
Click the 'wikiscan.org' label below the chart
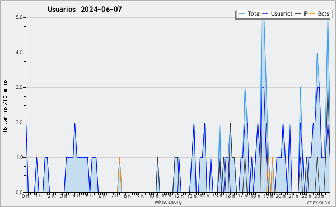click(x=168, y=202)
